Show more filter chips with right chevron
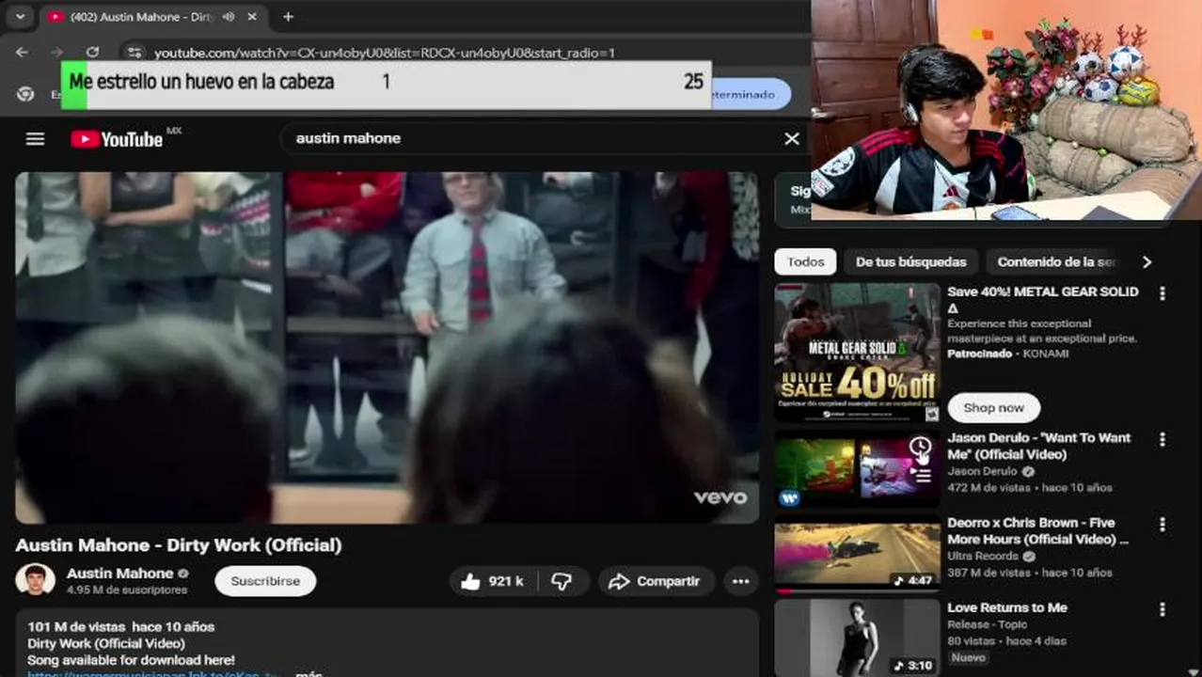 pyautogui.click(x=1147, y=262)
